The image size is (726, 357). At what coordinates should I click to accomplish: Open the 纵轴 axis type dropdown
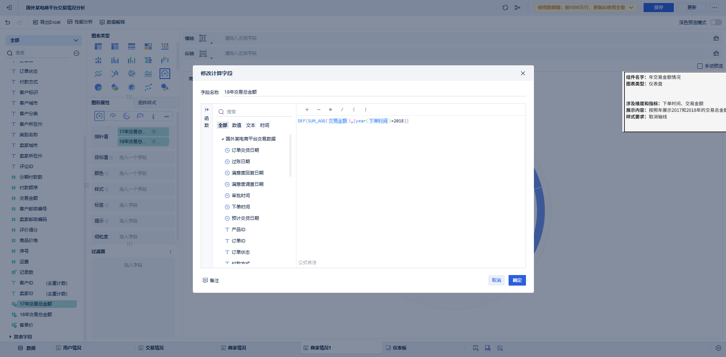(x=206, y=54)
